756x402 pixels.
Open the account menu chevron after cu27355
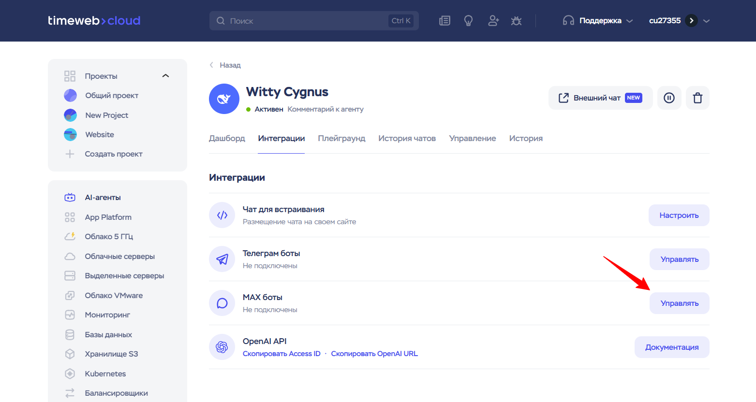pyautogui.click(x=706, y=21)
